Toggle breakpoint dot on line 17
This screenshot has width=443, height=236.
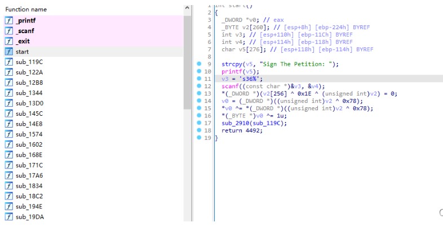tap(199, 123)
